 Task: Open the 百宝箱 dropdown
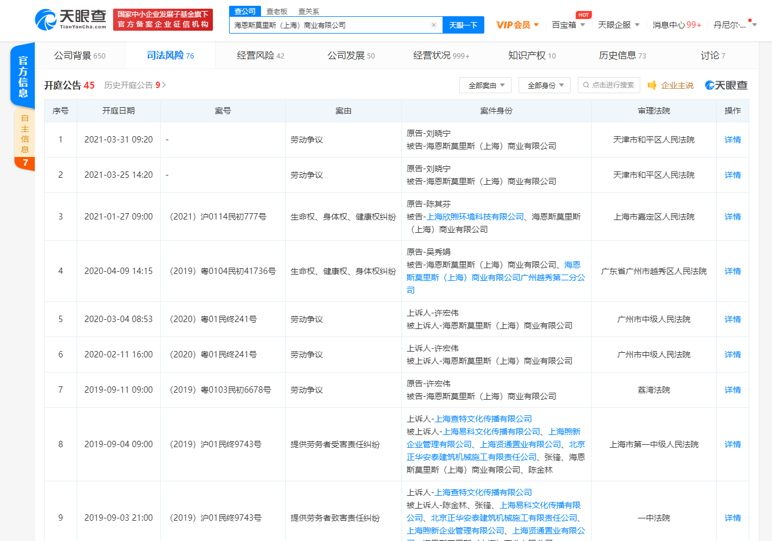pyautogui.click(x=568, y=25)
